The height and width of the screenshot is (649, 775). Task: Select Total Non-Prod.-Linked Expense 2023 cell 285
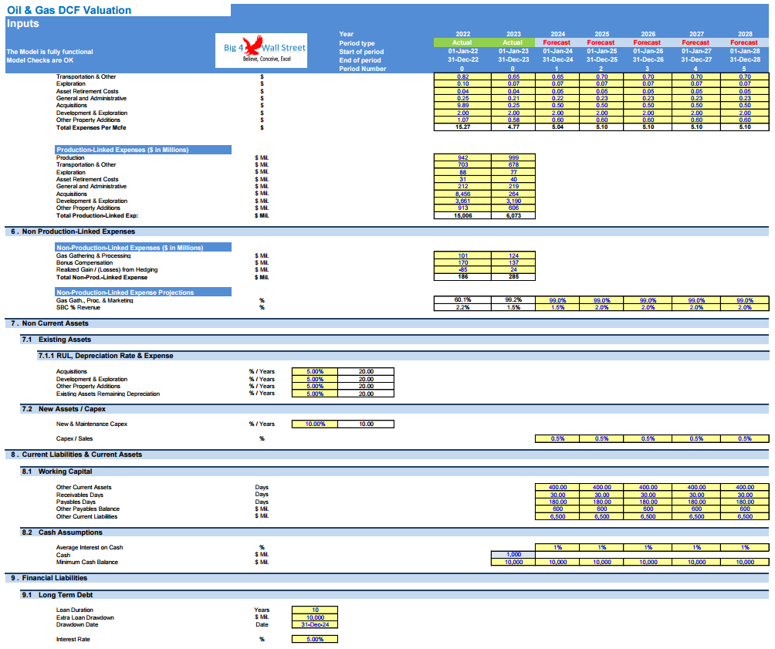(x=513, y=277)
